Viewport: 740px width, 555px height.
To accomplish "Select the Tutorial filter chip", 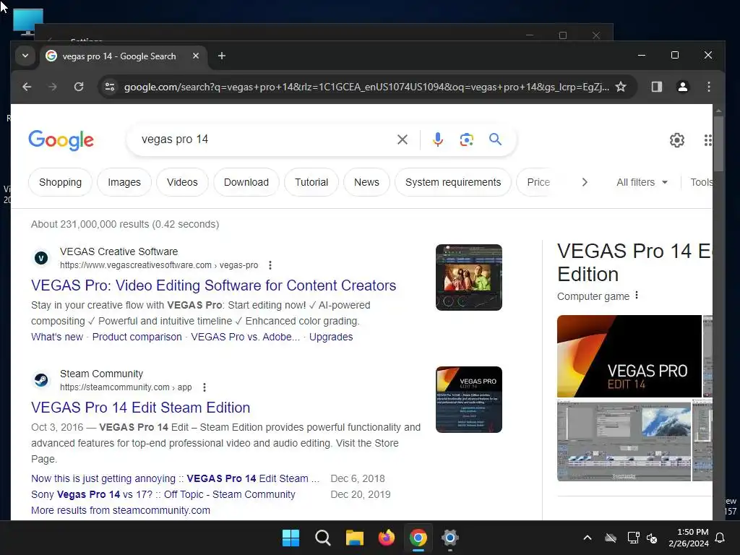I will [311, 182].
